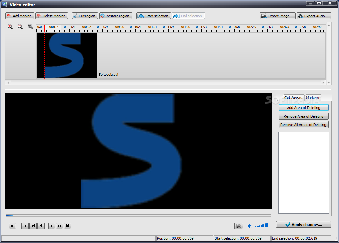Rewind fast with the double-left arrow
Image resolution: width=339 pixels, height=243 pixels.
[x=33, y=226]
